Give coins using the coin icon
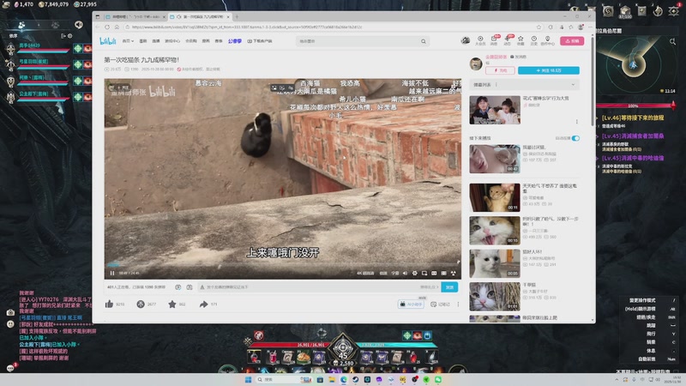This screenshot has height=386, width=686. pos(141,304)
